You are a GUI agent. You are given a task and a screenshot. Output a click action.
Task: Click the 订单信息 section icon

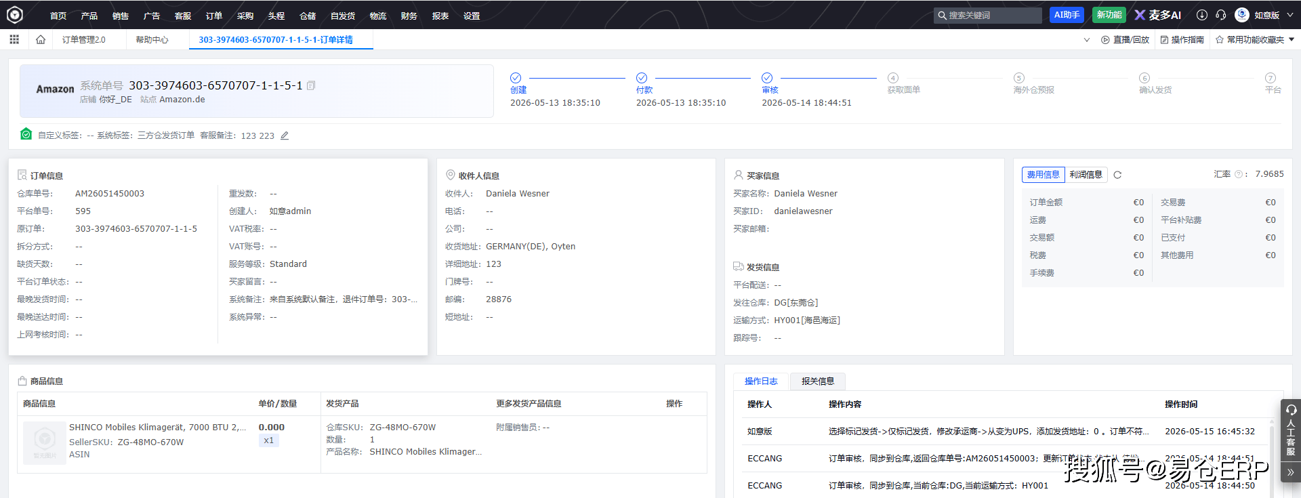click(x=22, y=175)
